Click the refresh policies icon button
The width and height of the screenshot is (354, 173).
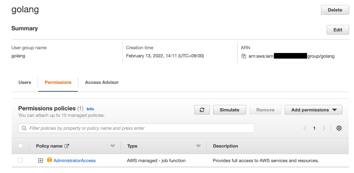coord(202,110)
